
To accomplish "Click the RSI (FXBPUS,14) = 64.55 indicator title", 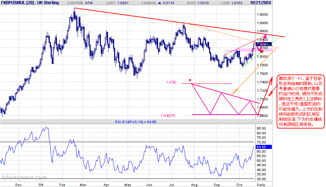I will [136, 122].
